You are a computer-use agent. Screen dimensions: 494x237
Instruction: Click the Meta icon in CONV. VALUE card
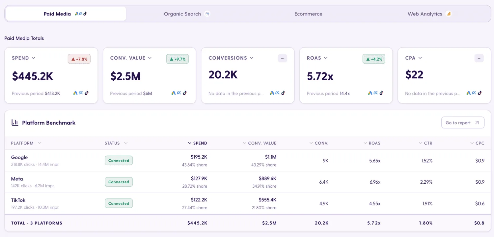tap(179, 93)
